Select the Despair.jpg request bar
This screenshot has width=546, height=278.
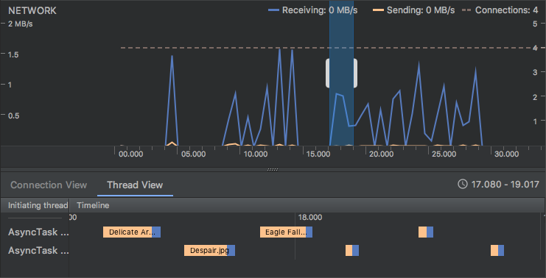pos(209,250)
